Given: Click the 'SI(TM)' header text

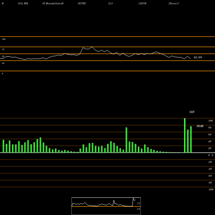Looking at the screenshot, I should (82, 3).
